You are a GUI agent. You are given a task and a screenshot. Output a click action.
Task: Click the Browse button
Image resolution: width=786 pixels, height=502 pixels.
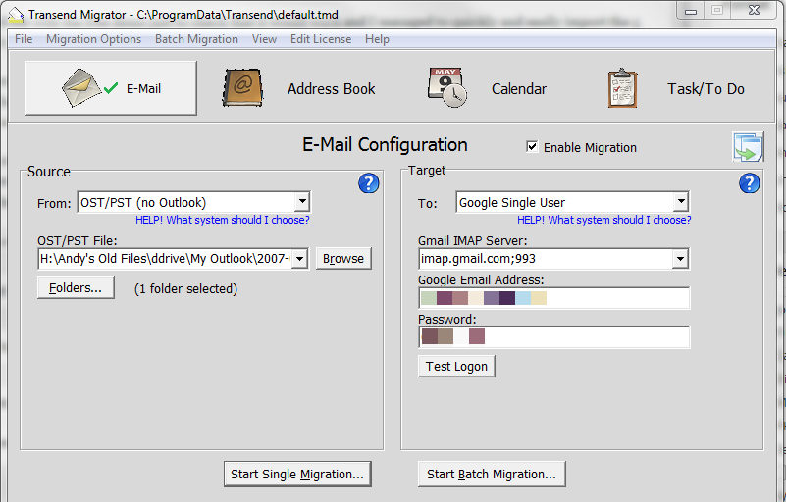tap(343, 259)
